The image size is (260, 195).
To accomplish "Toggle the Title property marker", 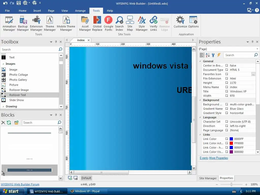I will [x=226, y=91].
